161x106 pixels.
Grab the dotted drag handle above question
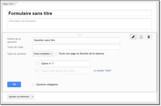tap(79, 35)
